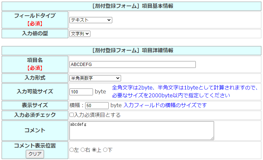Focus the 入力可能サイズ field with value 100
This screenshot has width=263, height=160.
[x=81, y=92]
